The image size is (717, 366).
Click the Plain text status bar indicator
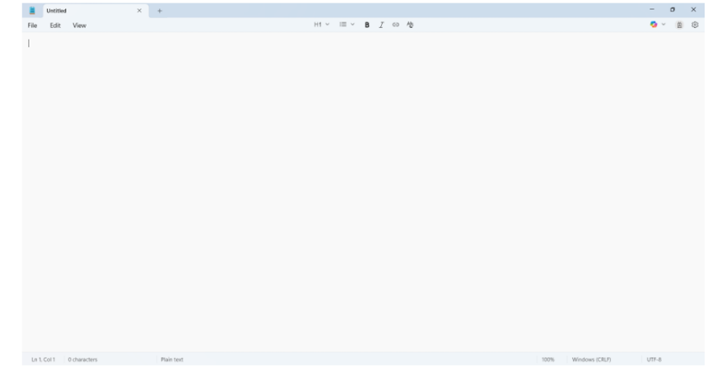[172, 359]
